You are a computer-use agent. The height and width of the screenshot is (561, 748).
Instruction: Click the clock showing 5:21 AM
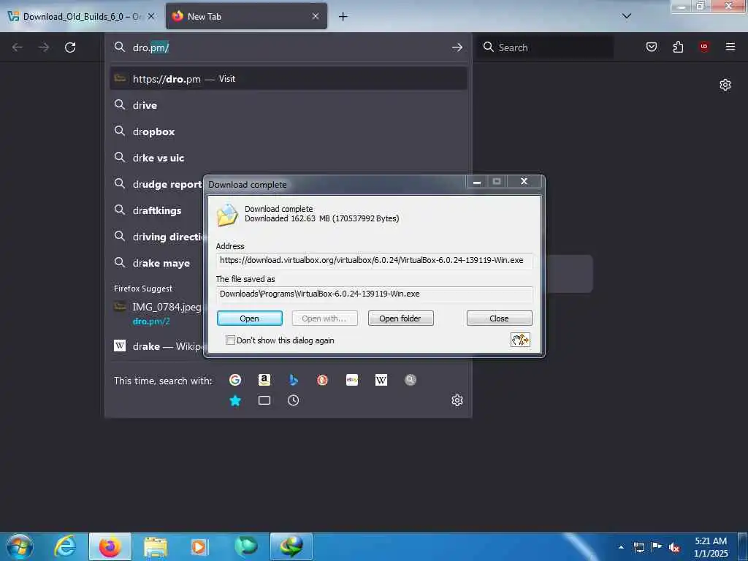click(710, 547)
